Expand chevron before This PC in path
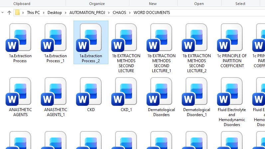The width and height of the screenshot is (265, 149). (x=23, y=13)
